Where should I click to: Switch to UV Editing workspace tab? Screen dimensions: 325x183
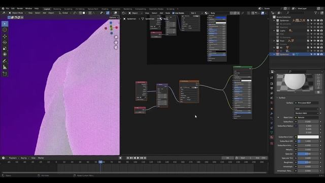coord(80,9)
